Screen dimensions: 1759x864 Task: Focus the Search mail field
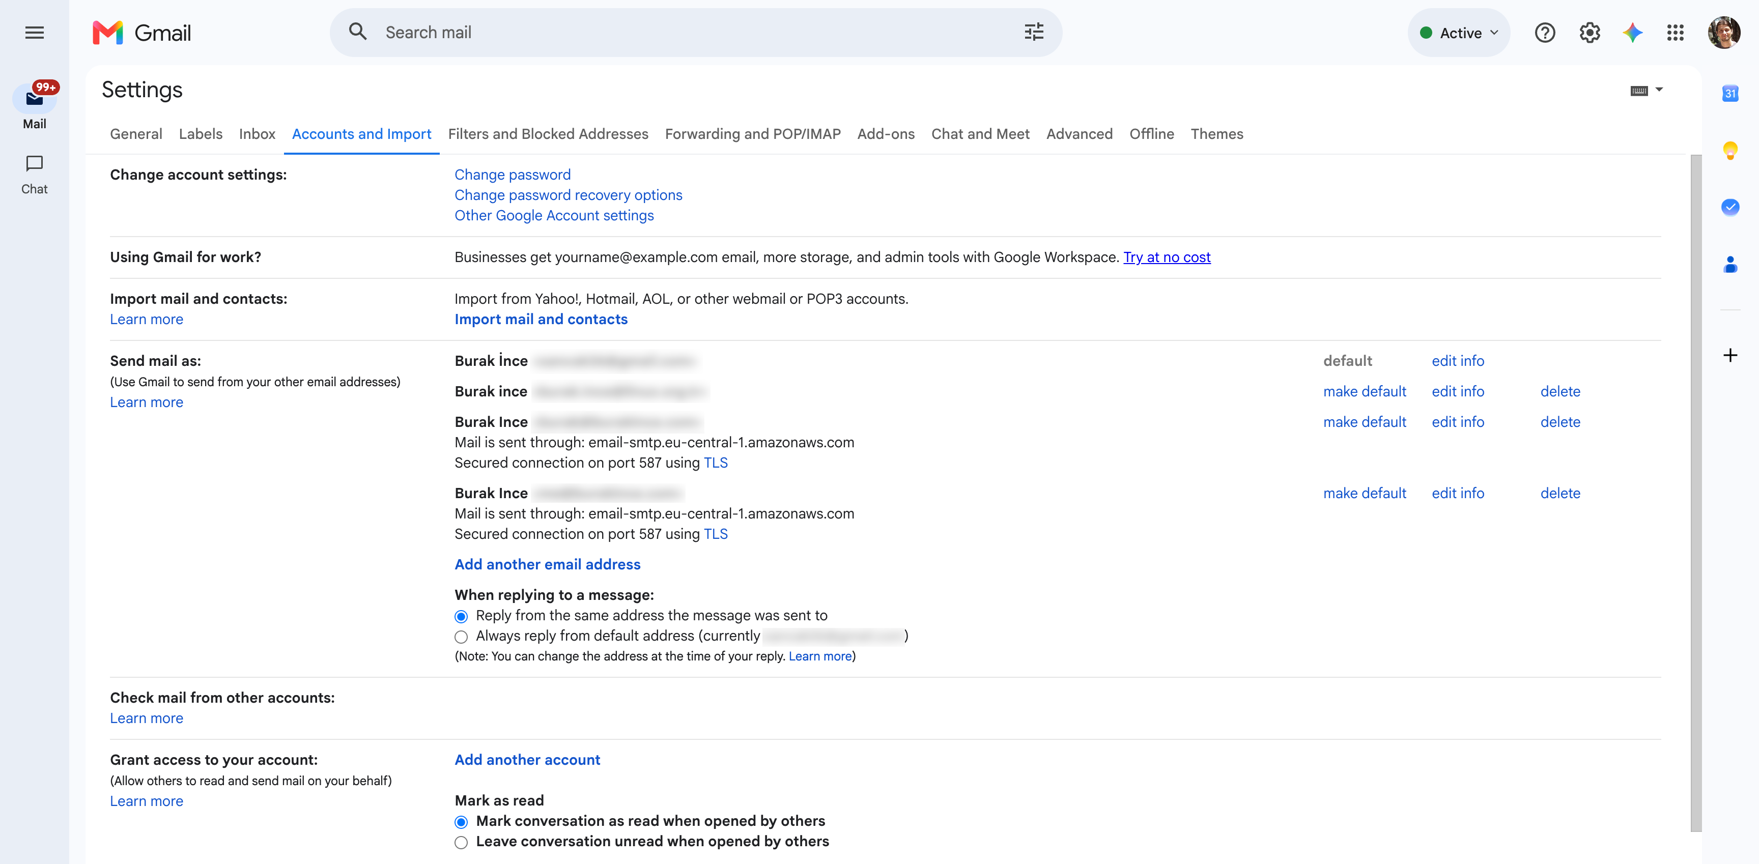click(x=696, y=32)
